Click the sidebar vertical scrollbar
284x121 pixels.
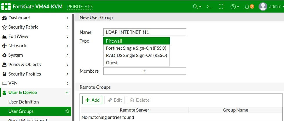pos(73,67)
